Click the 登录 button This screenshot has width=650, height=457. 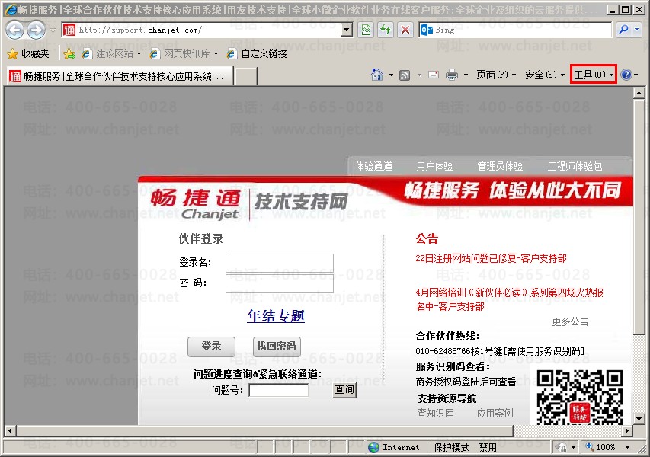point(211,347)
